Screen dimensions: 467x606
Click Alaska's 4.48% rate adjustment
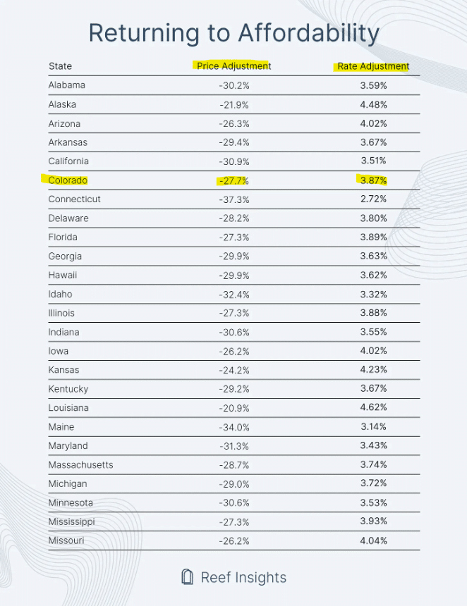point(372,104)
